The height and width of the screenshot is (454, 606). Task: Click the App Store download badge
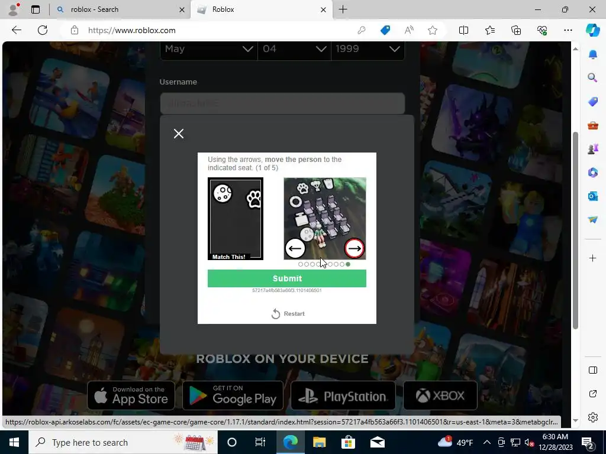click(131, 395)
